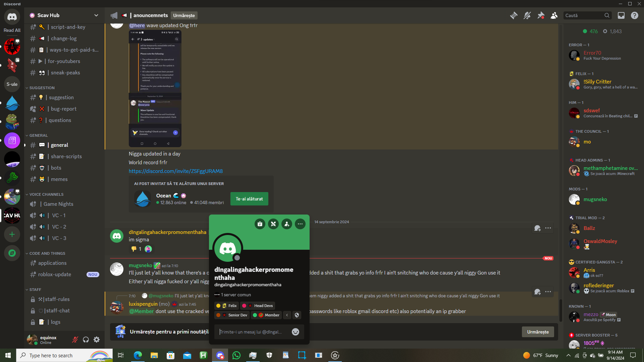The width and height of the screenshot is (644, 362).
Task: Collapse the VOICE CHANNELS category
Action: pos(46,194)
